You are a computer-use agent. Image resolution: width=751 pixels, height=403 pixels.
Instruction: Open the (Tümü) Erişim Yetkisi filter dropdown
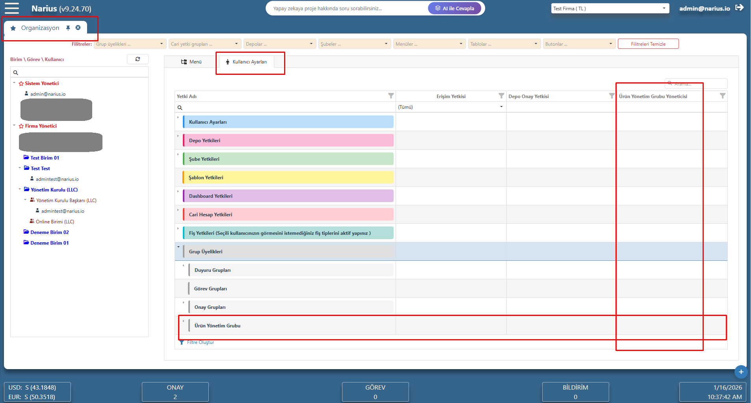click(x=451, y=107)
